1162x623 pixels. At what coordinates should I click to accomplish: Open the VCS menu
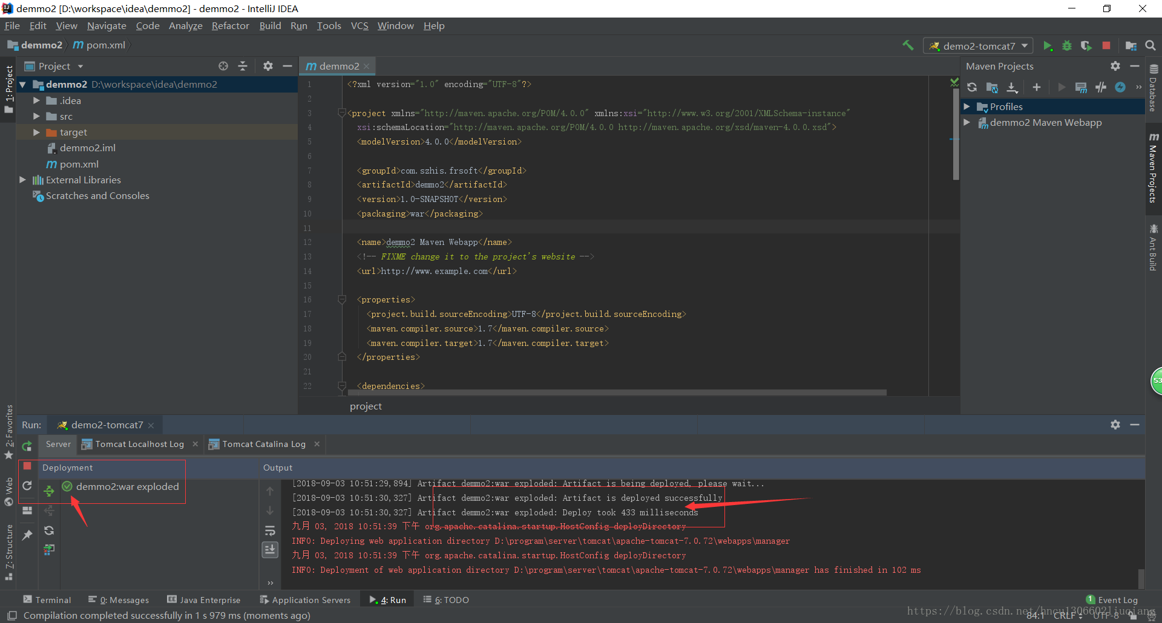pos(359,25)
